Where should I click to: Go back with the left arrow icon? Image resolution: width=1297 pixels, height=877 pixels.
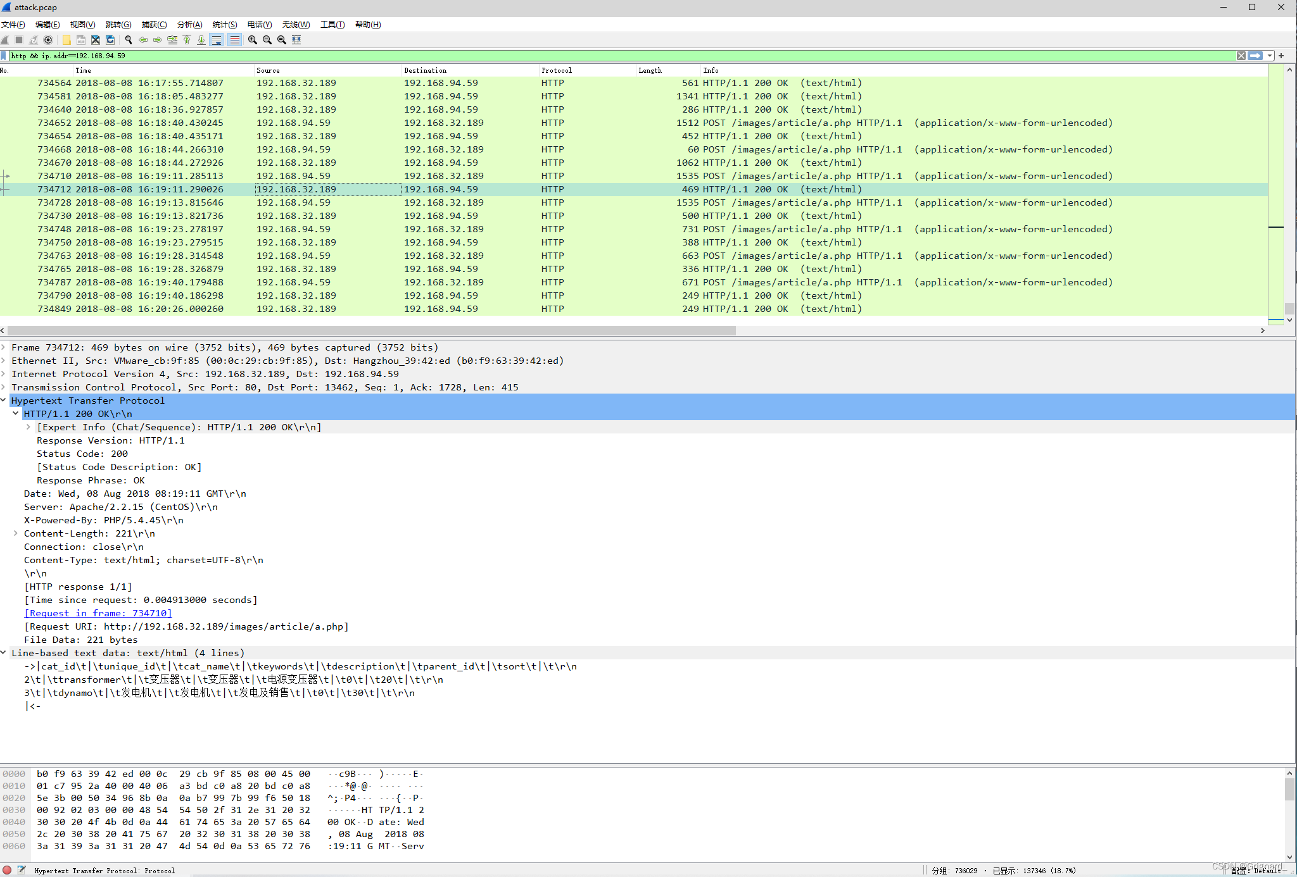(x=143, y=40)
